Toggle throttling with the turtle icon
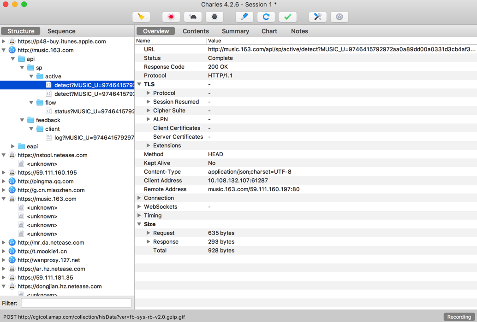Image resolution: width=477 pixels, height=322 pixels. pos(193,17)
